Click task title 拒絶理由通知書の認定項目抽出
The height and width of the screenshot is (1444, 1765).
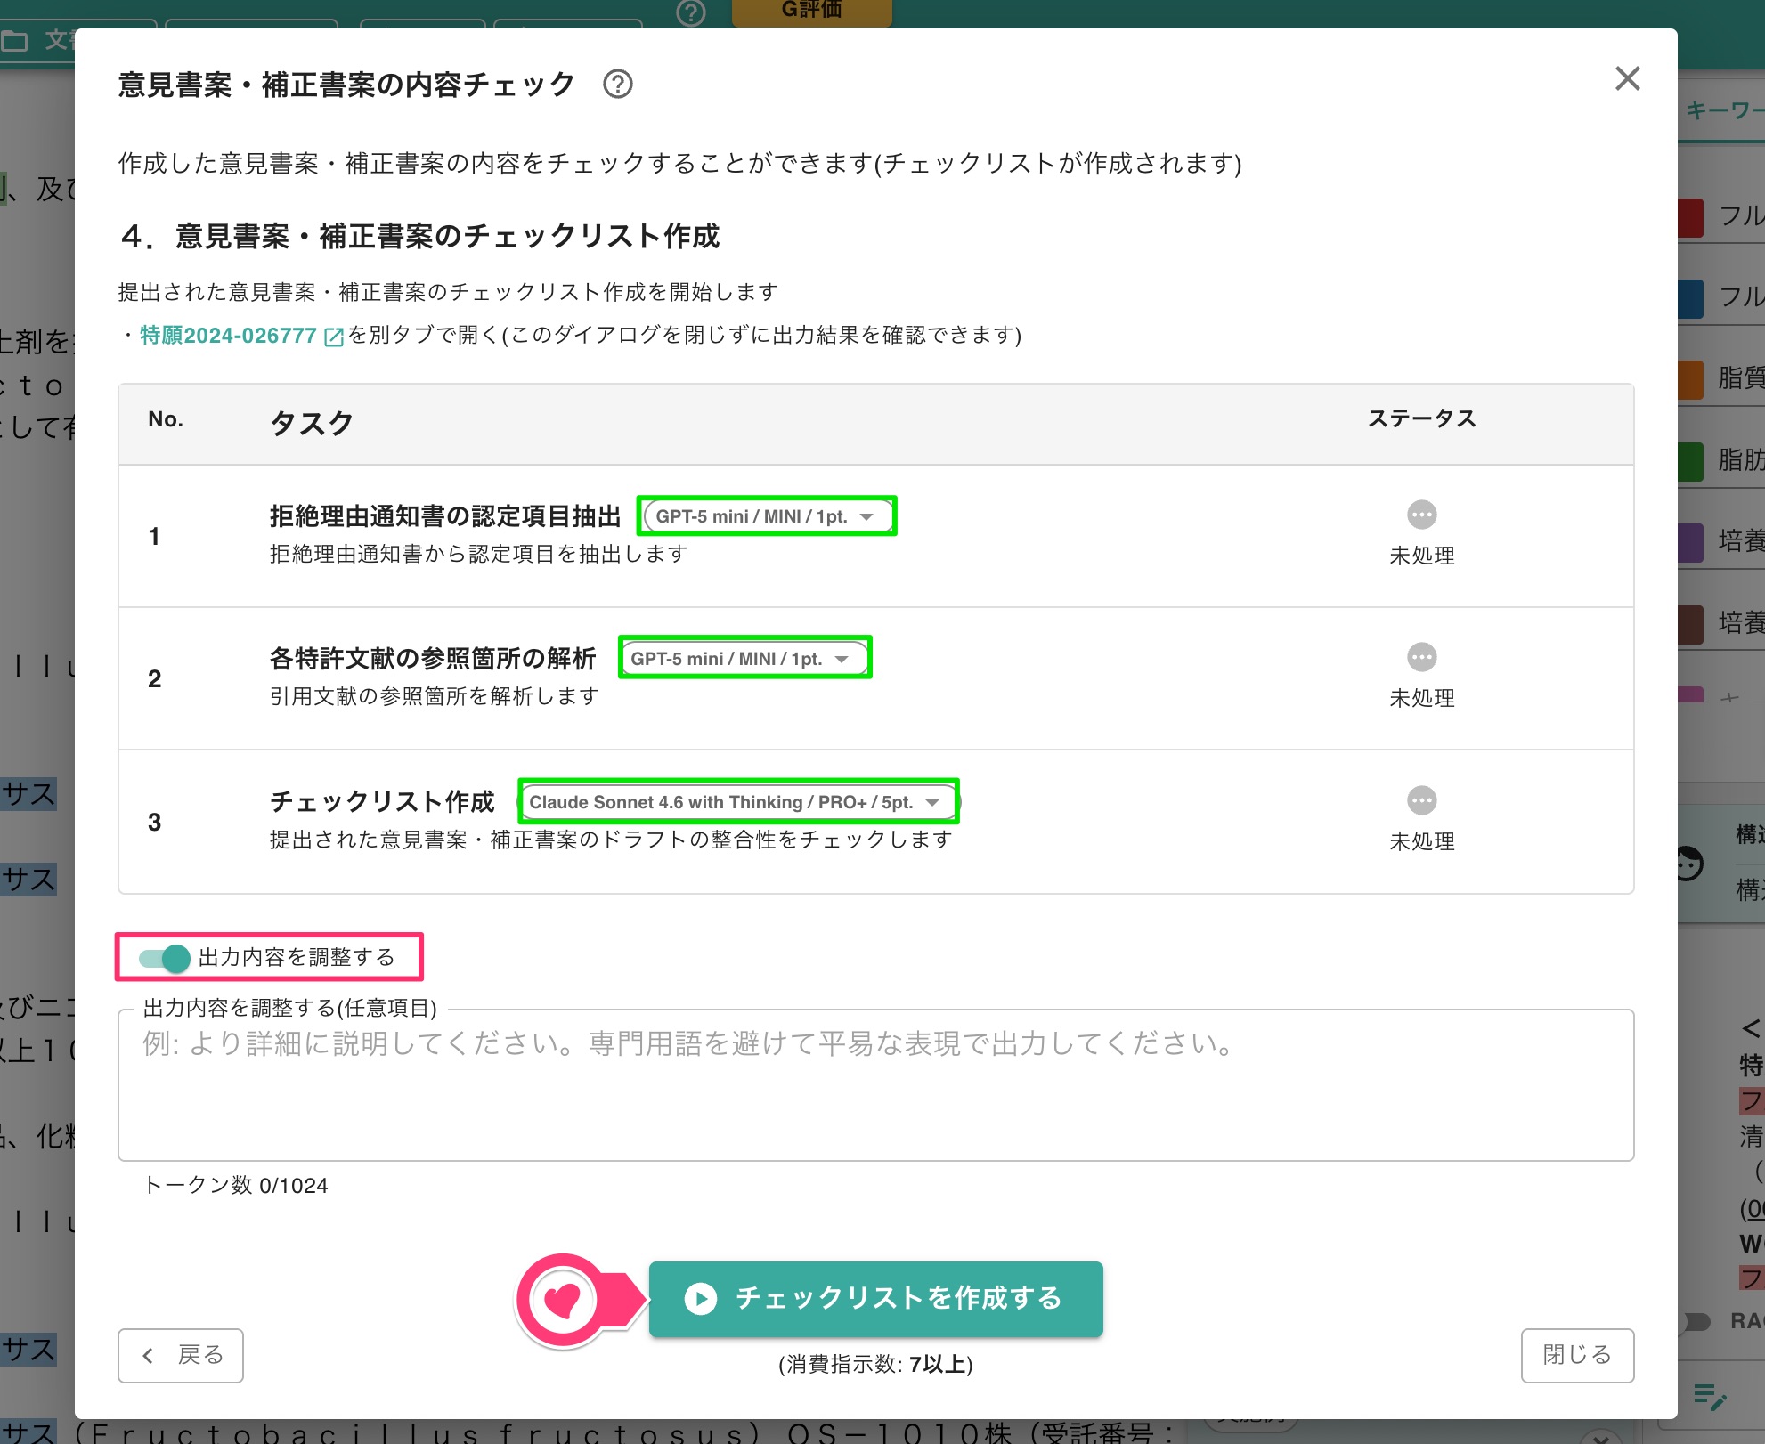pos(445,515)
